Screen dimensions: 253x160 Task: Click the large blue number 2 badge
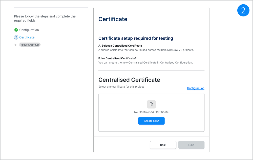click(243, 10)
